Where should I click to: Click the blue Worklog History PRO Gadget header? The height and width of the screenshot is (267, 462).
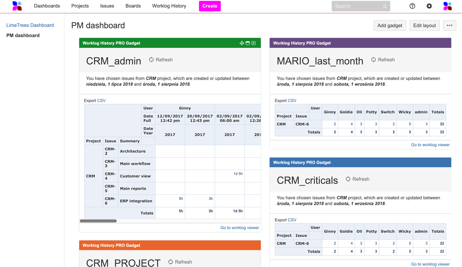point(360,163)
